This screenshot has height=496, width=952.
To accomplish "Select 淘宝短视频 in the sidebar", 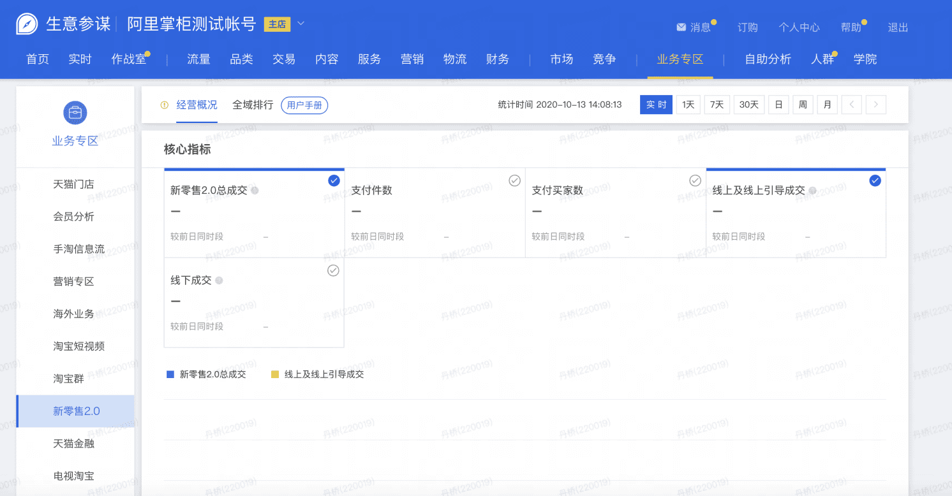I will click(79, 346).
